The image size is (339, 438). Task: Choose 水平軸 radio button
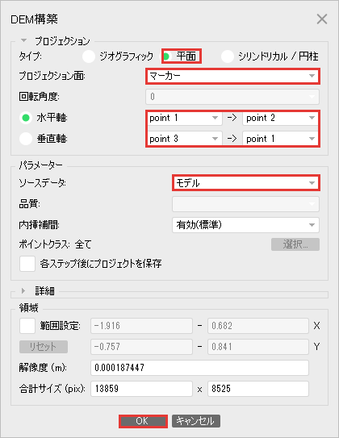[x=26, y=118]
